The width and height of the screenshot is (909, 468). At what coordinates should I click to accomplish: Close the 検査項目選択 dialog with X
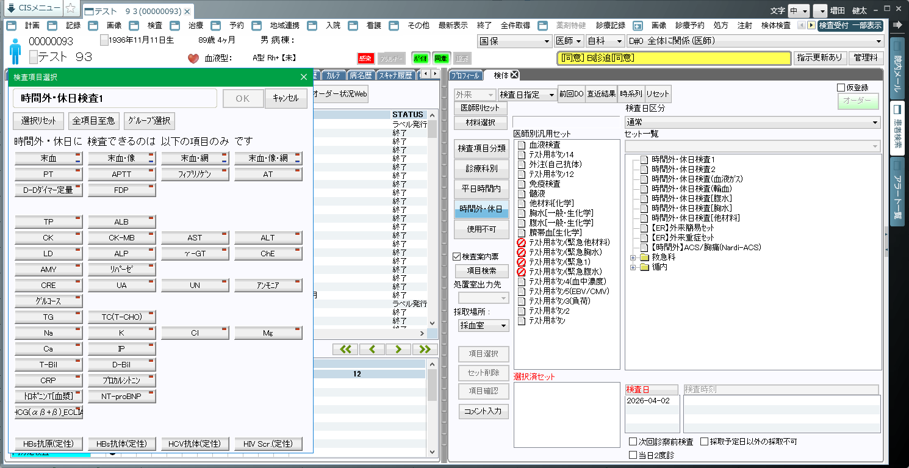(x=304, y=77)
